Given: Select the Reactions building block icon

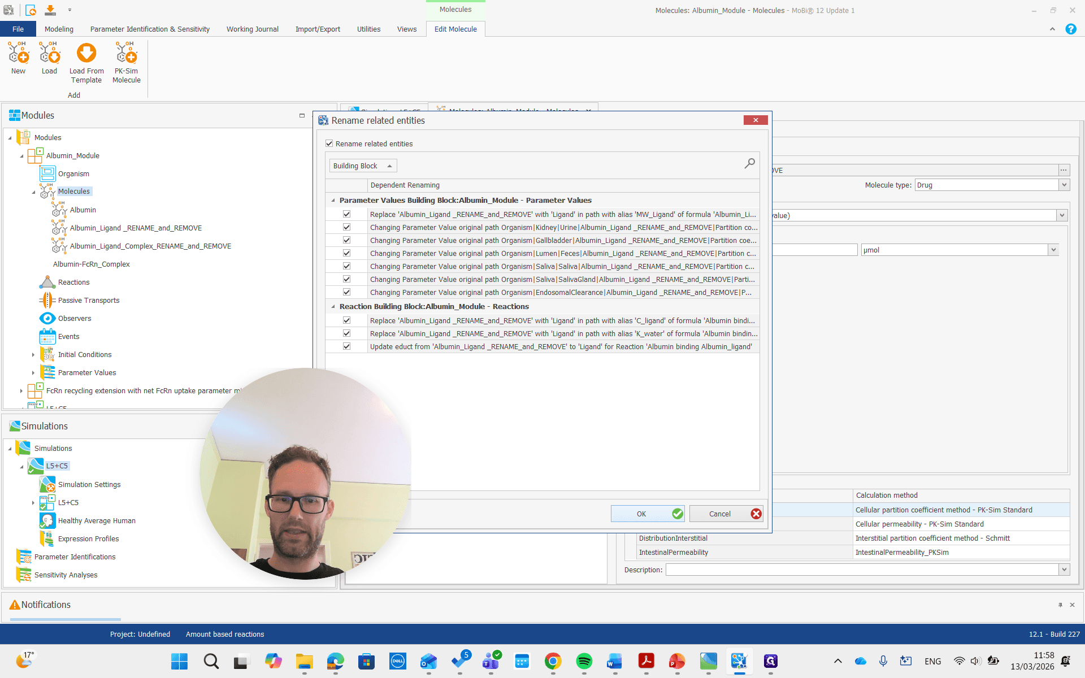Looking at the screenshot, I should (47, 282).
